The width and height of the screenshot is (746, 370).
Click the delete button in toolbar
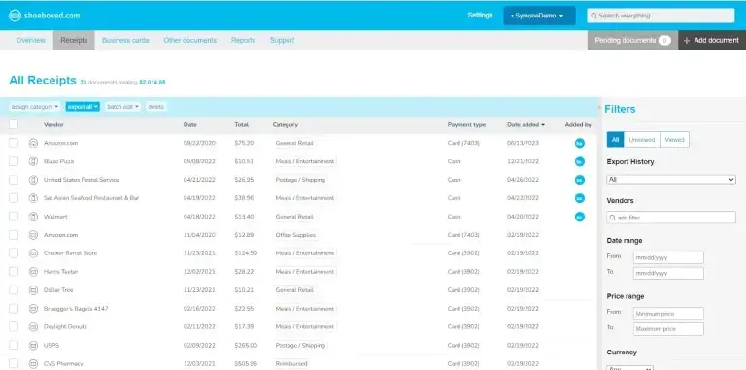[155, 107]
